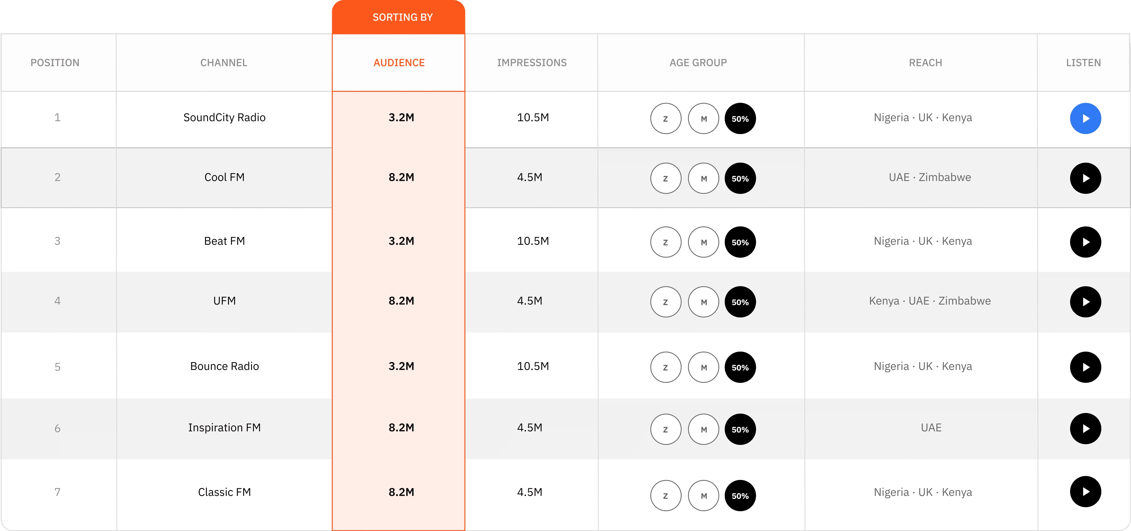The width and height of the screenshot is (1131, 531).
Task: Play the Bounce Radio channel
Action: point(1085,367)
